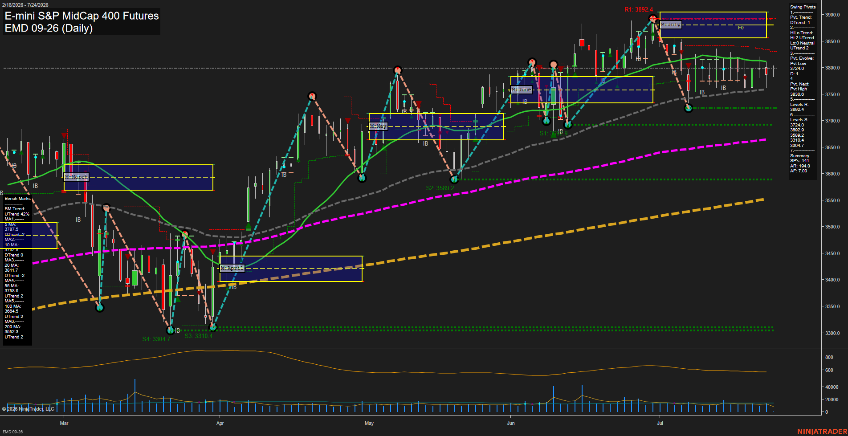The image size is (848, 436).
Task: Click the date range 2/18/2026 - 7/24/2026
Action: click(25, 5)
